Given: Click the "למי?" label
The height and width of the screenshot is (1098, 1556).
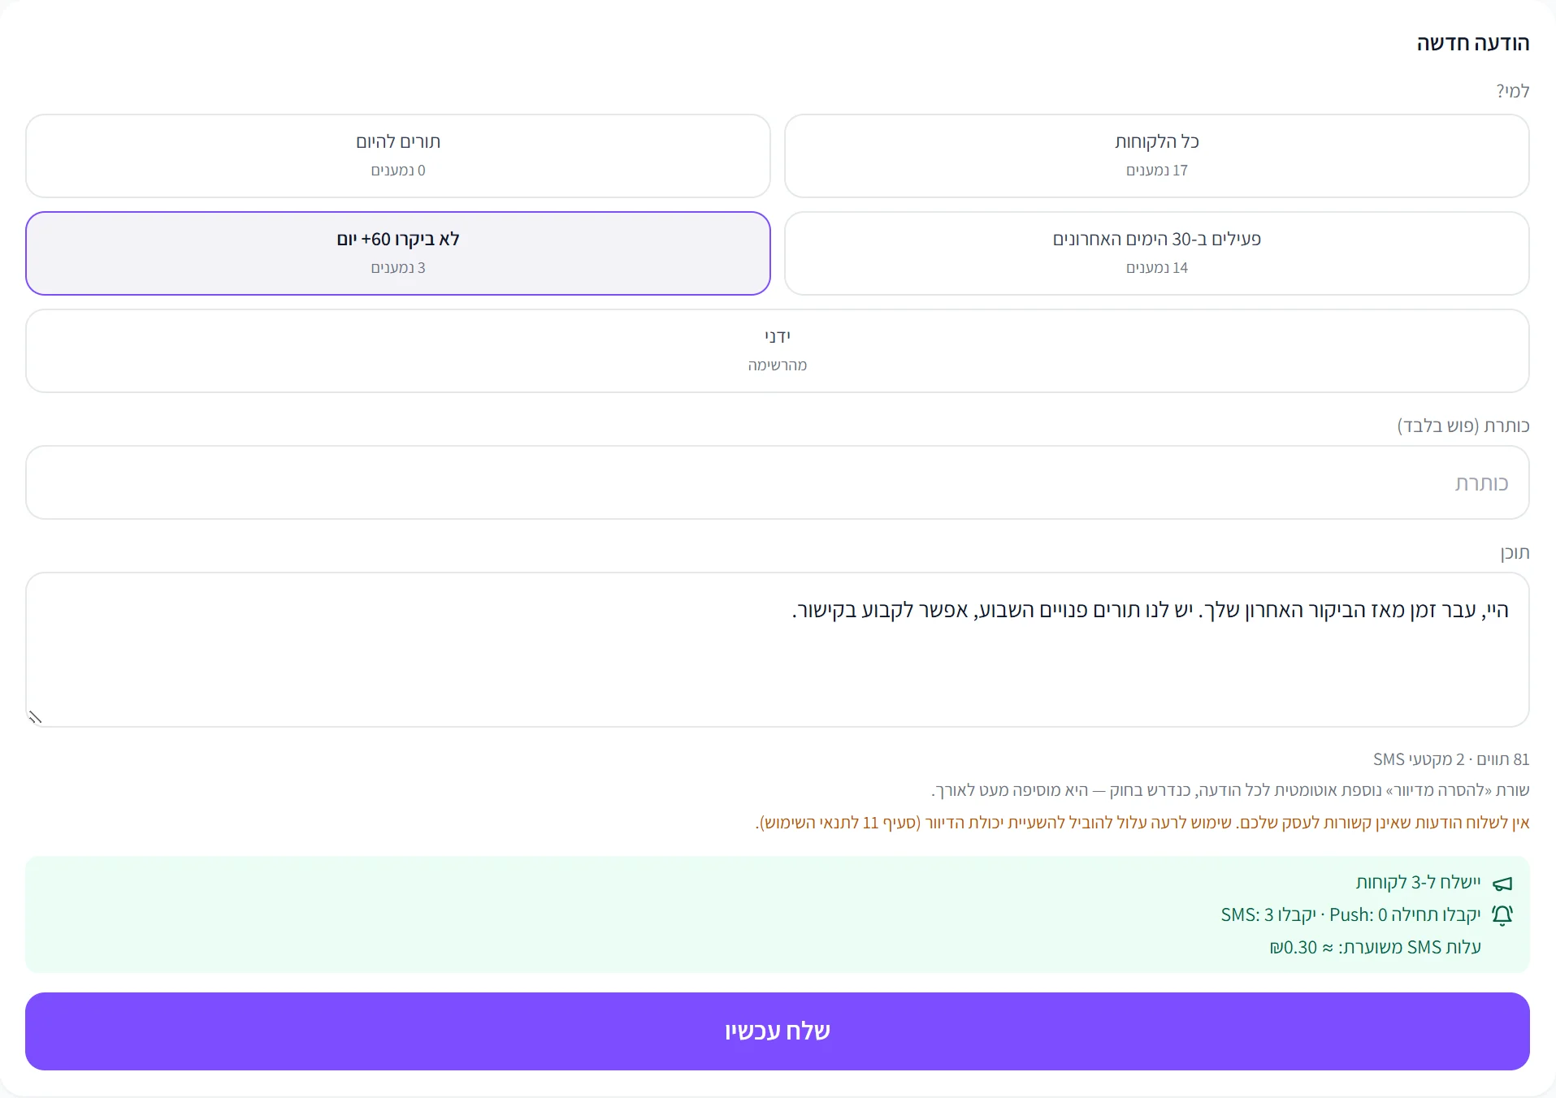Looking at the screenshot, I should (x=1513, y=91).
